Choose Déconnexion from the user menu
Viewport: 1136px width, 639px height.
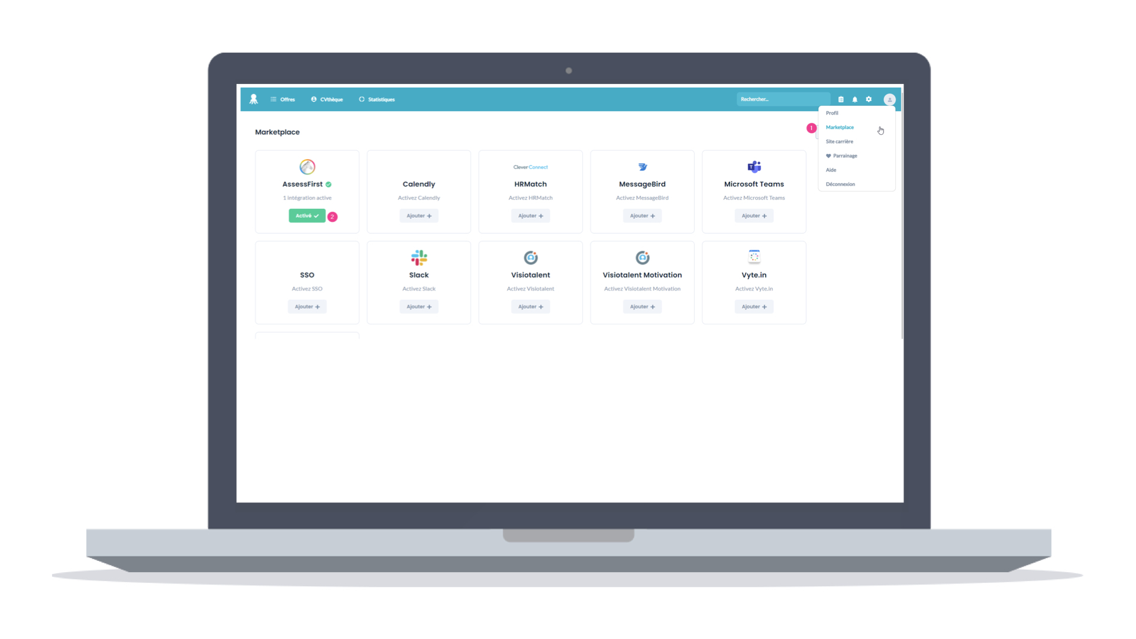840,184
